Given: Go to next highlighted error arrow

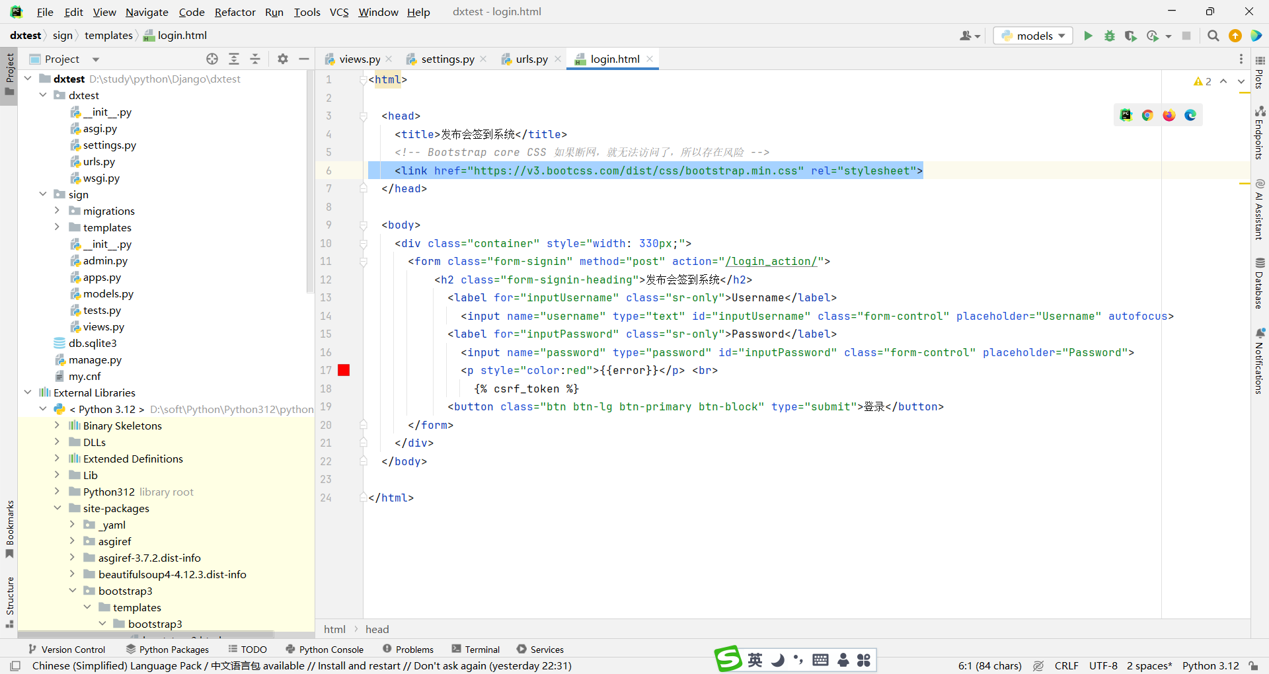Looking at the screenshot, I should [x=1241, y=81].
